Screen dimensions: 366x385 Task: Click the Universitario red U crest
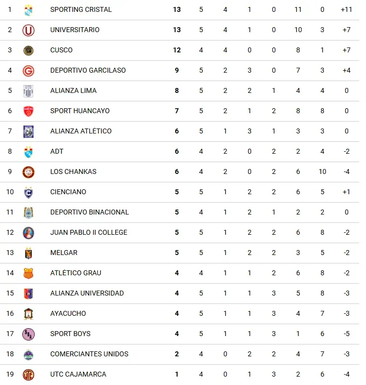tap(29, 30)
